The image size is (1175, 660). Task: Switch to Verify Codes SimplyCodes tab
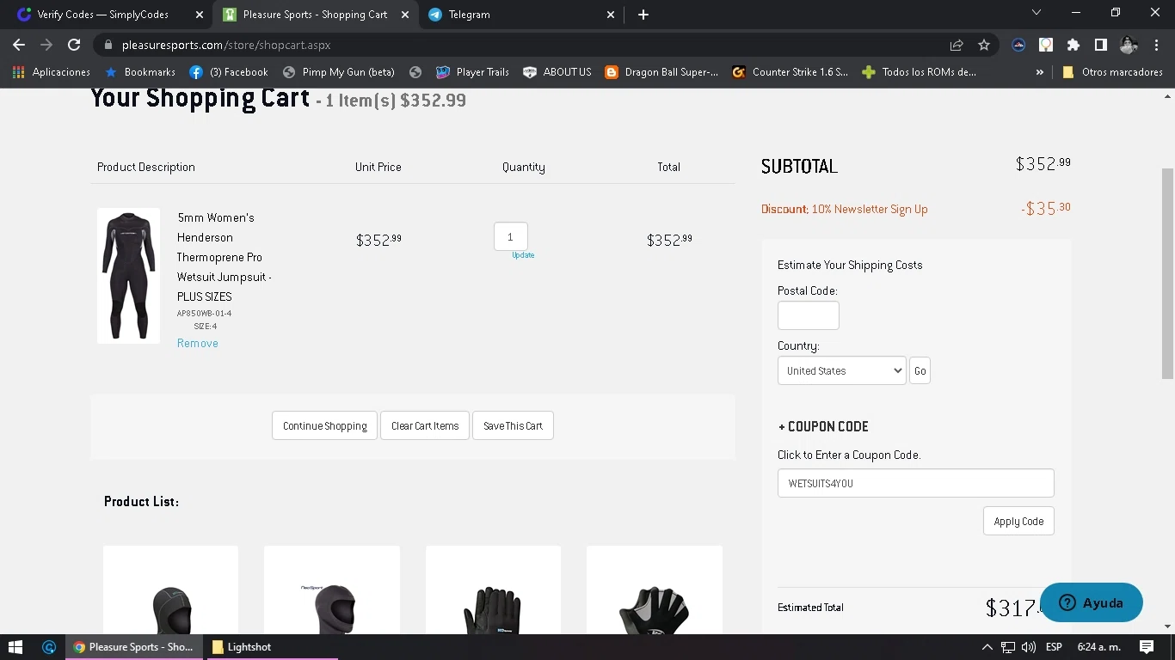(103, 15)
